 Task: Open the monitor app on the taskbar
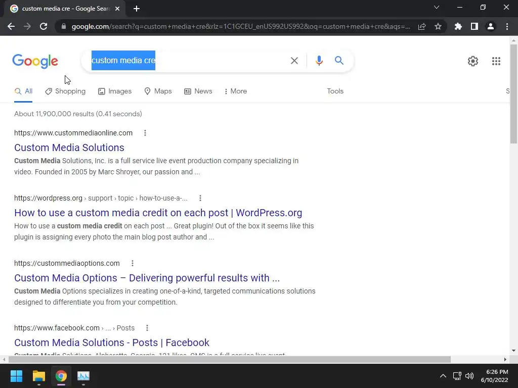[83, 376]
